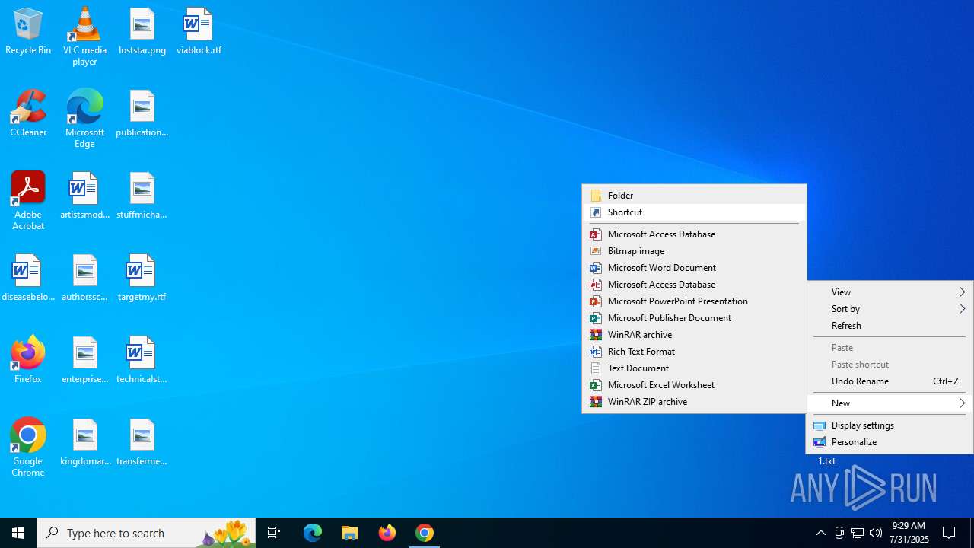Viewport: 974px width, 548px height.
Task: Select the kingdomar... image file icon
Action: [x=84, y=443]
